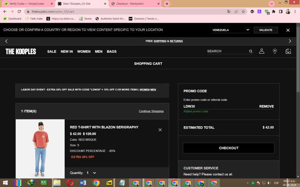Viewport: 300px width, 187px height.
Task: Expand the Venezuela country dropdown
Action: pyautogui.click(x=231, y=30)
